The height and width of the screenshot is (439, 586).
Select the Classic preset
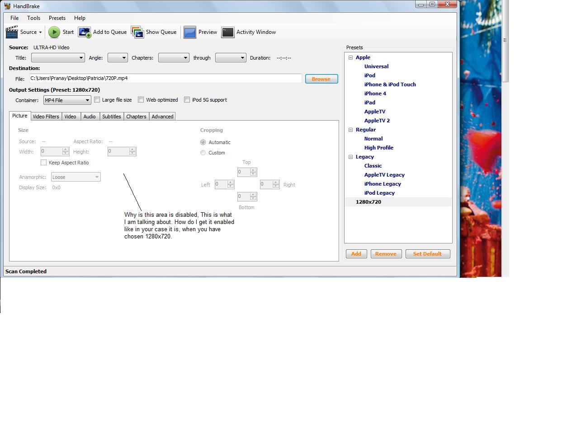373,166
